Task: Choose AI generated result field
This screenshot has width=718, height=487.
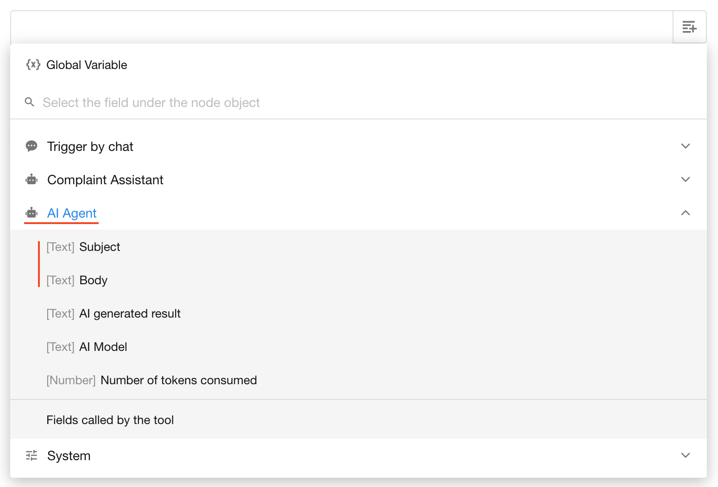Action: pyautogui.click(x=130, y=314)
